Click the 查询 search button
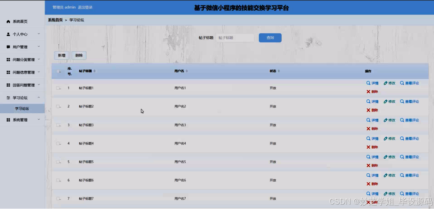The image size is (434, 209). (270, 38)
